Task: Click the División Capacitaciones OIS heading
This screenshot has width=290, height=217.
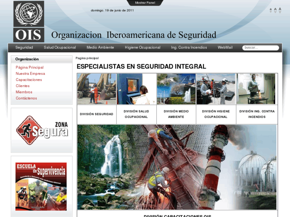Action: coord(178,216)
